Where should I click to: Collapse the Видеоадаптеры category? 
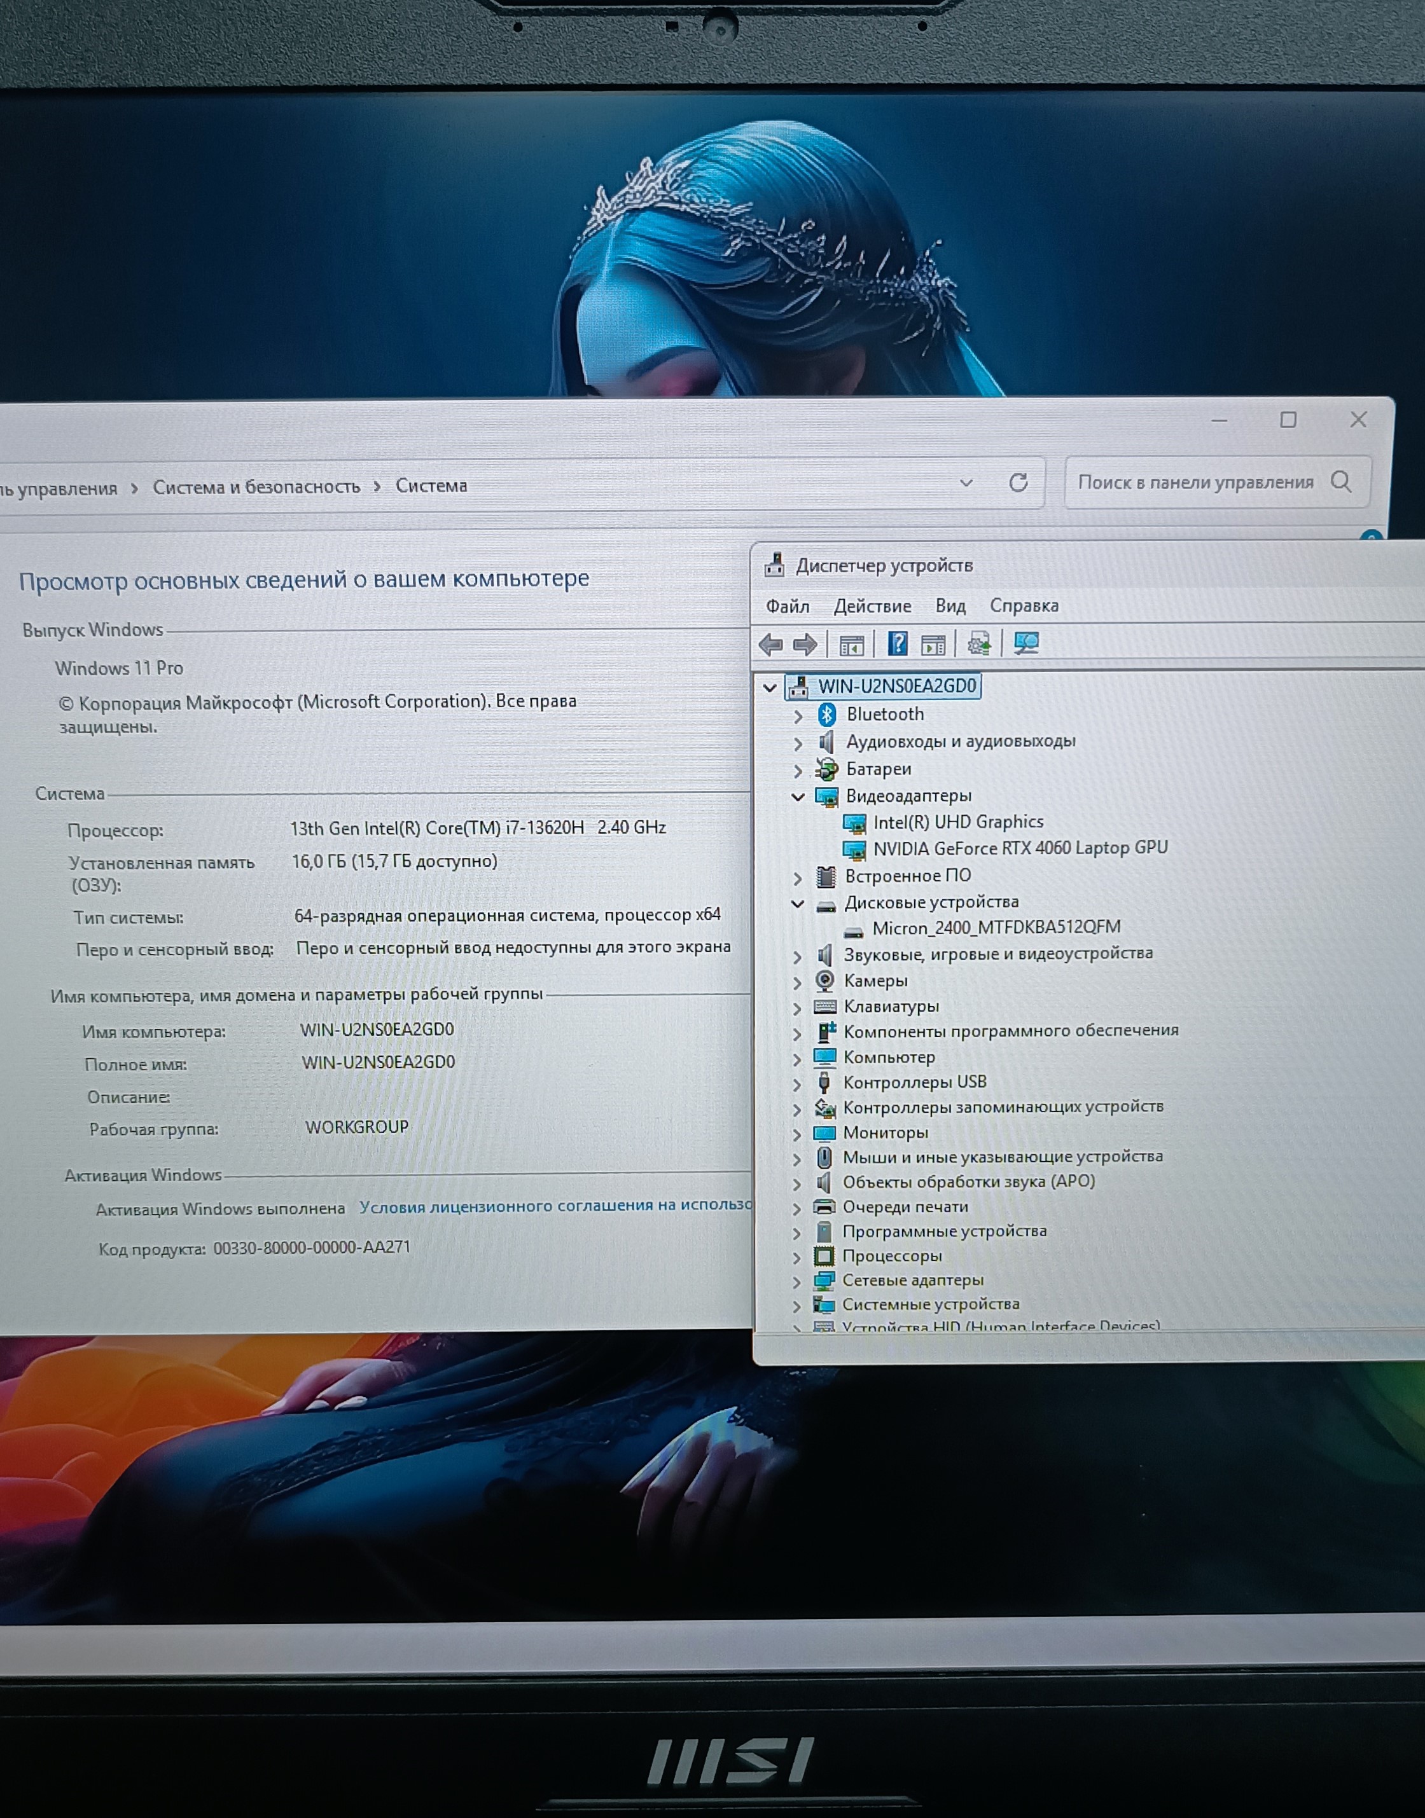pyautogui.click(x=798, y=797)
